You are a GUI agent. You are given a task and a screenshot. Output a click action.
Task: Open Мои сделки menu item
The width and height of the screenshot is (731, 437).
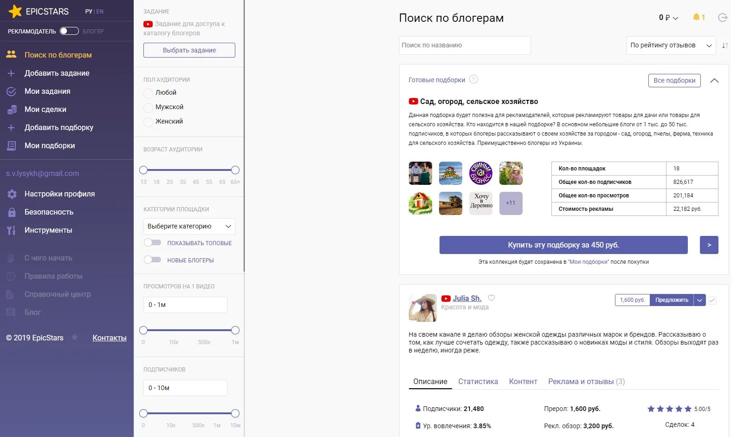45,109
